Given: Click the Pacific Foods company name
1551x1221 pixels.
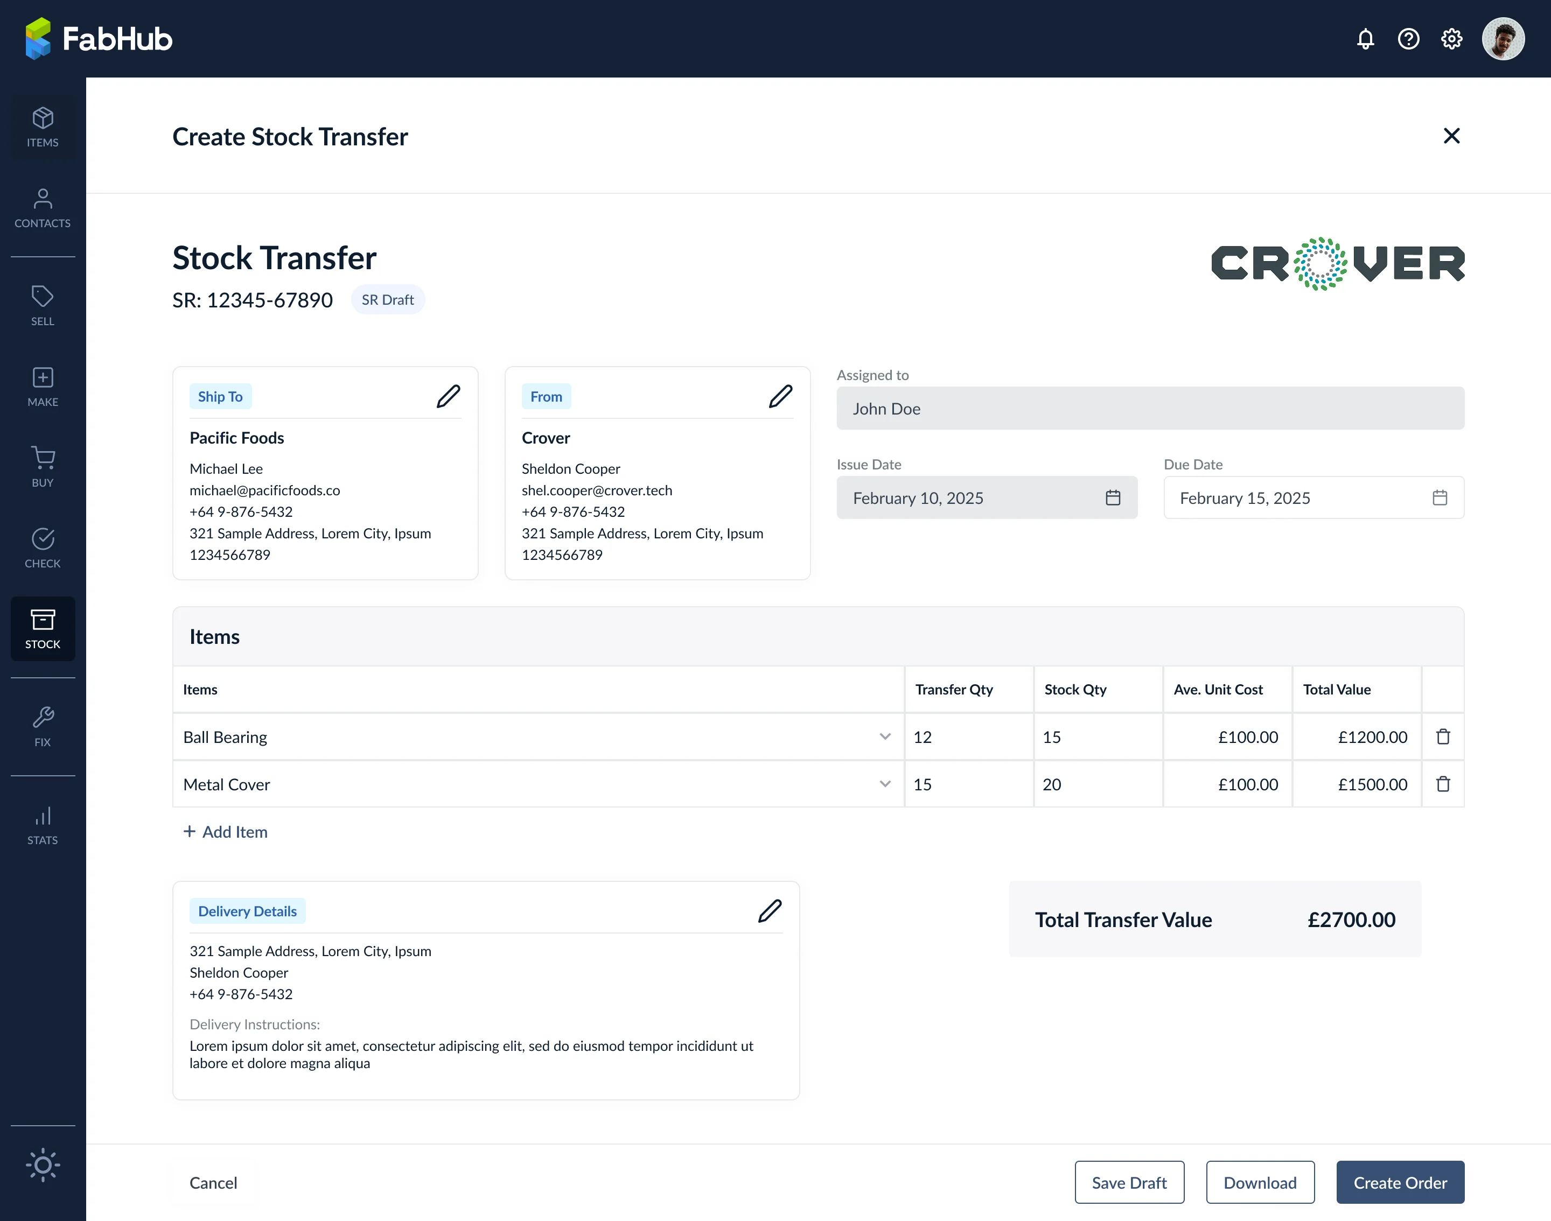Looking at the screenshot, I should tap(237, 438).
